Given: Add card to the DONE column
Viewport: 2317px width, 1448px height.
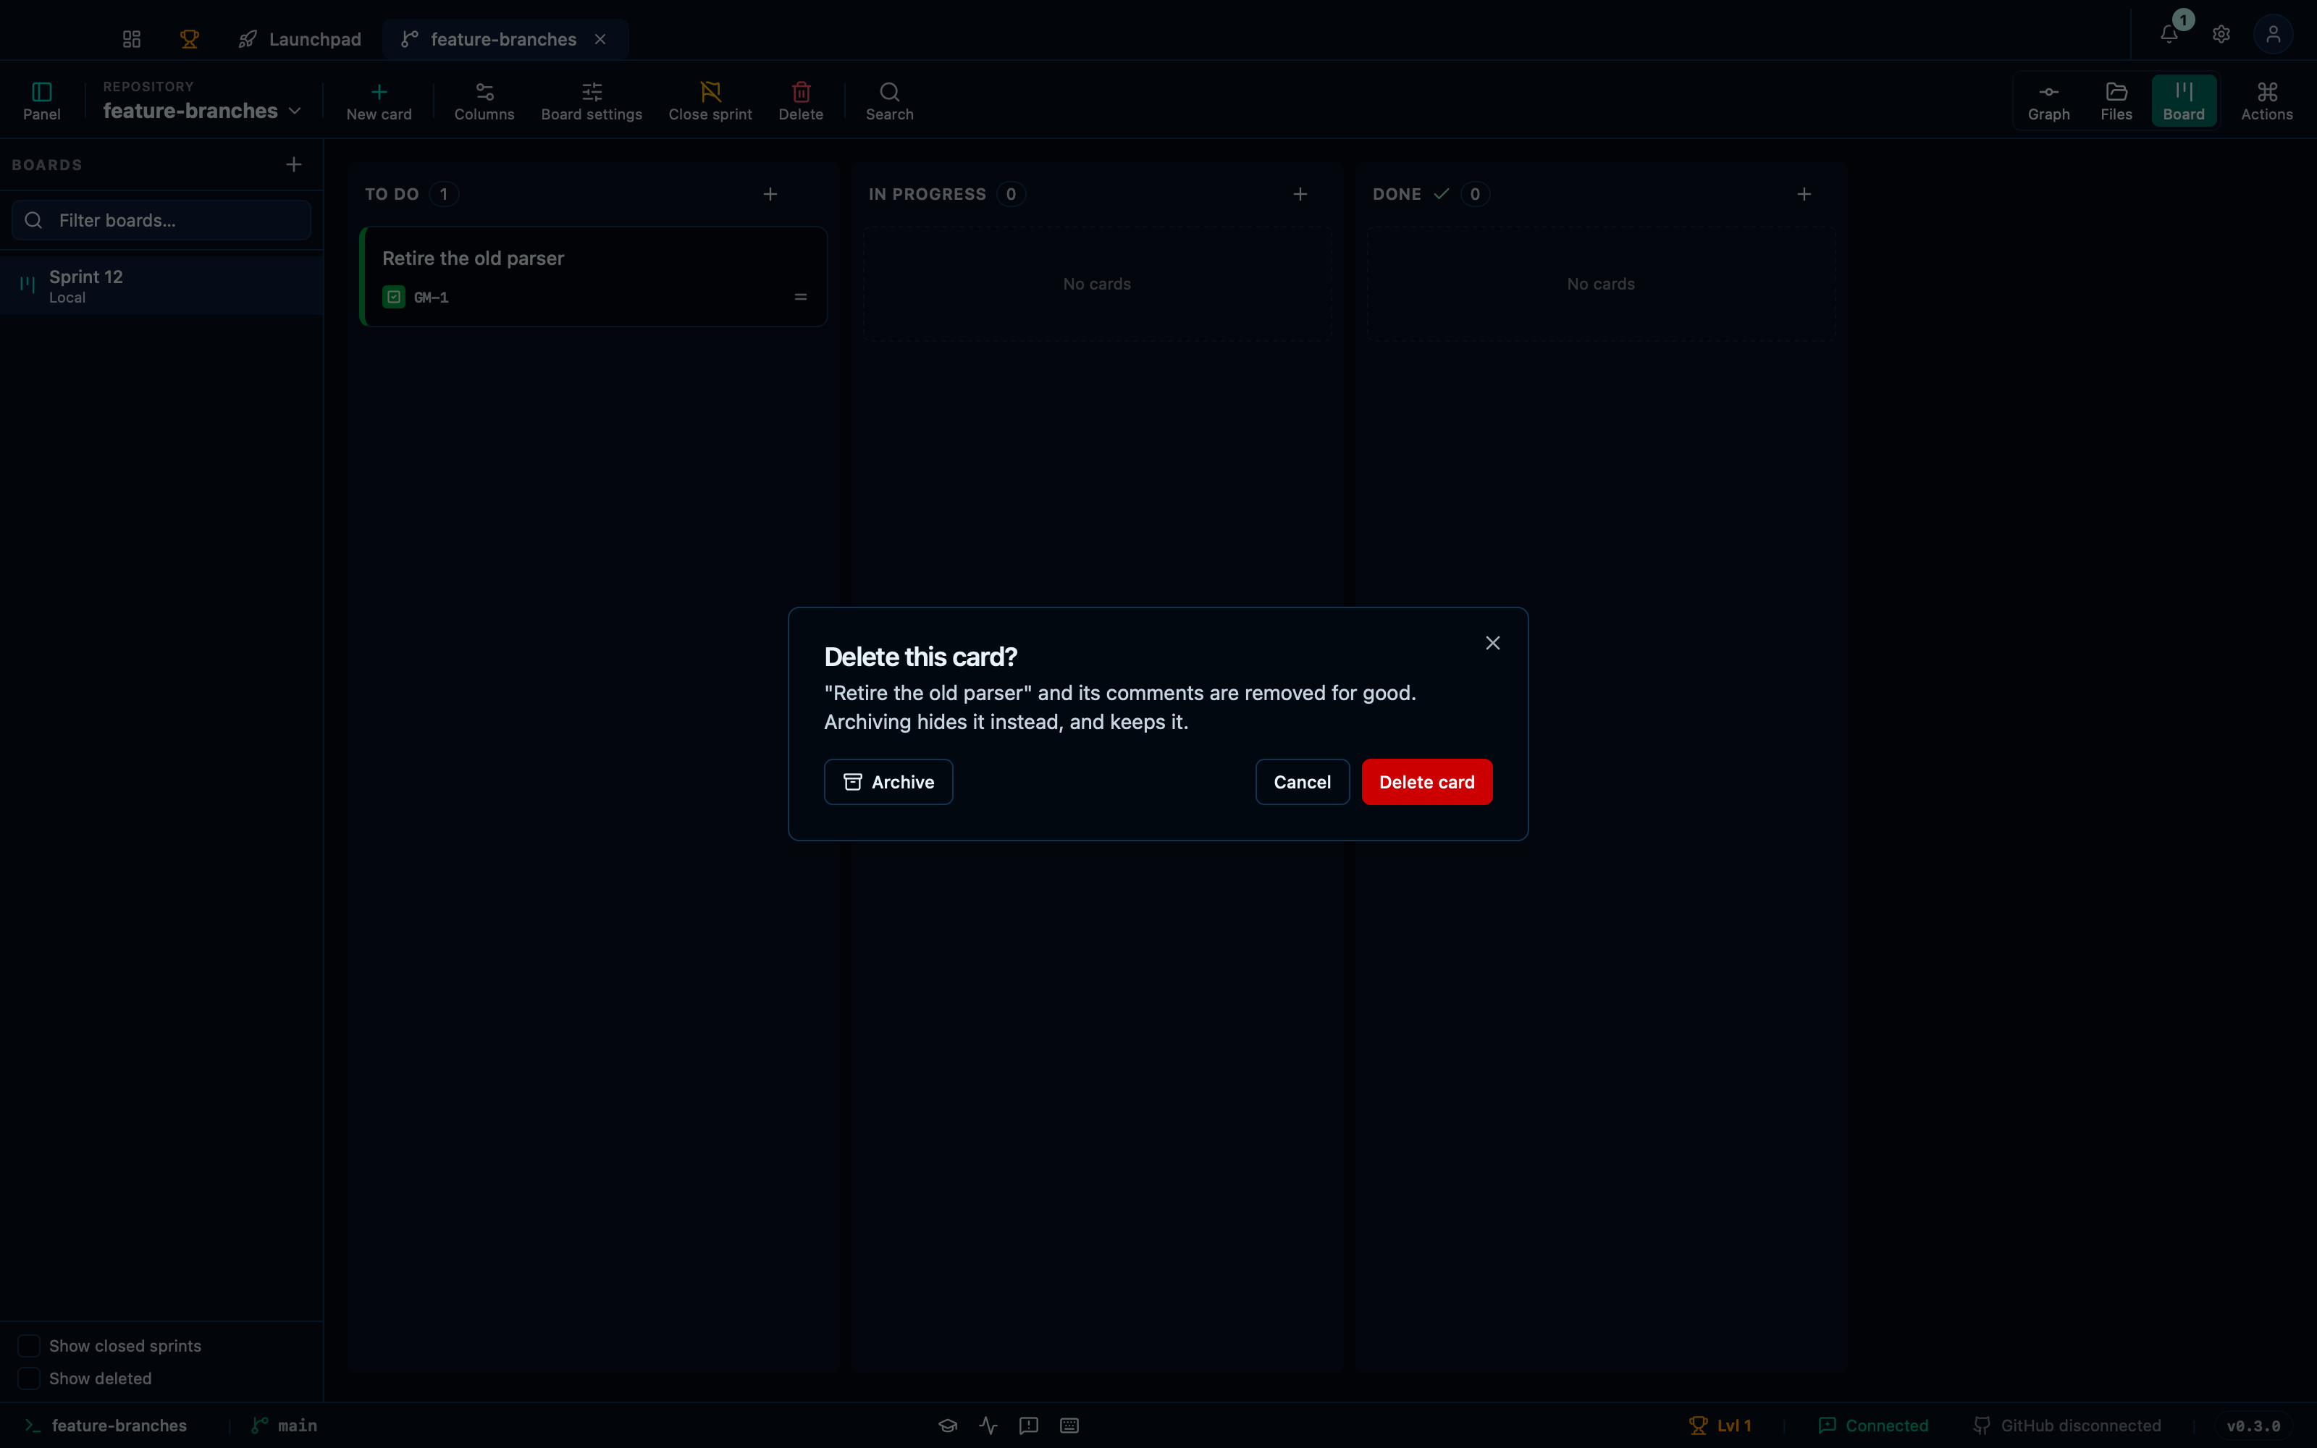Looking at the screenshot, I should click(1804, 195).
